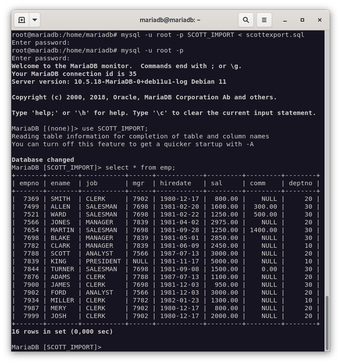Click the 'Database changed' message

(x=43, y=160)
